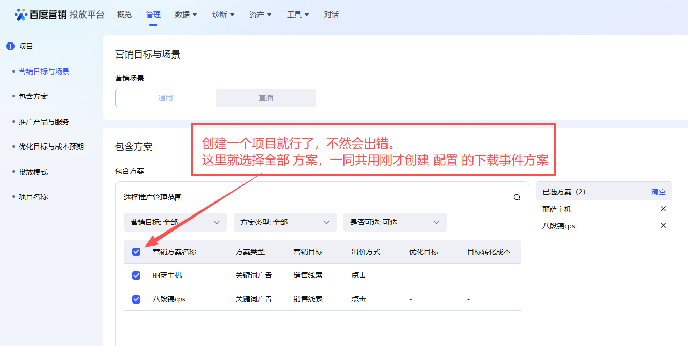The height and width of the screenshot is (346, 688).
Task: Expand the 诊断 menu
Action: click(x=223, y=15)
